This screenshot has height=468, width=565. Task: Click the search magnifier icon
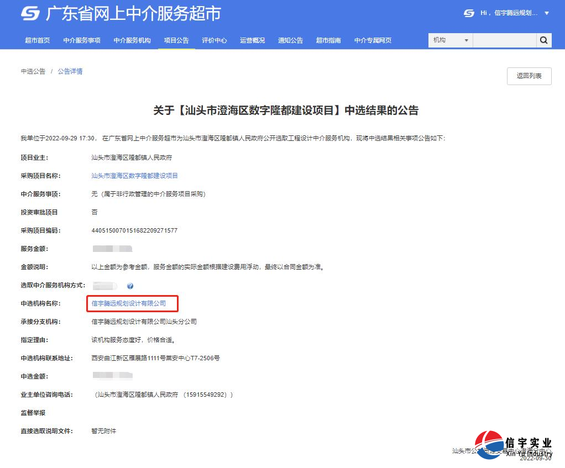pos(543,40)
